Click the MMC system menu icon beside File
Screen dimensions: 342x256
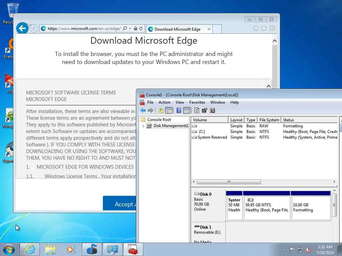coord(142,102)
